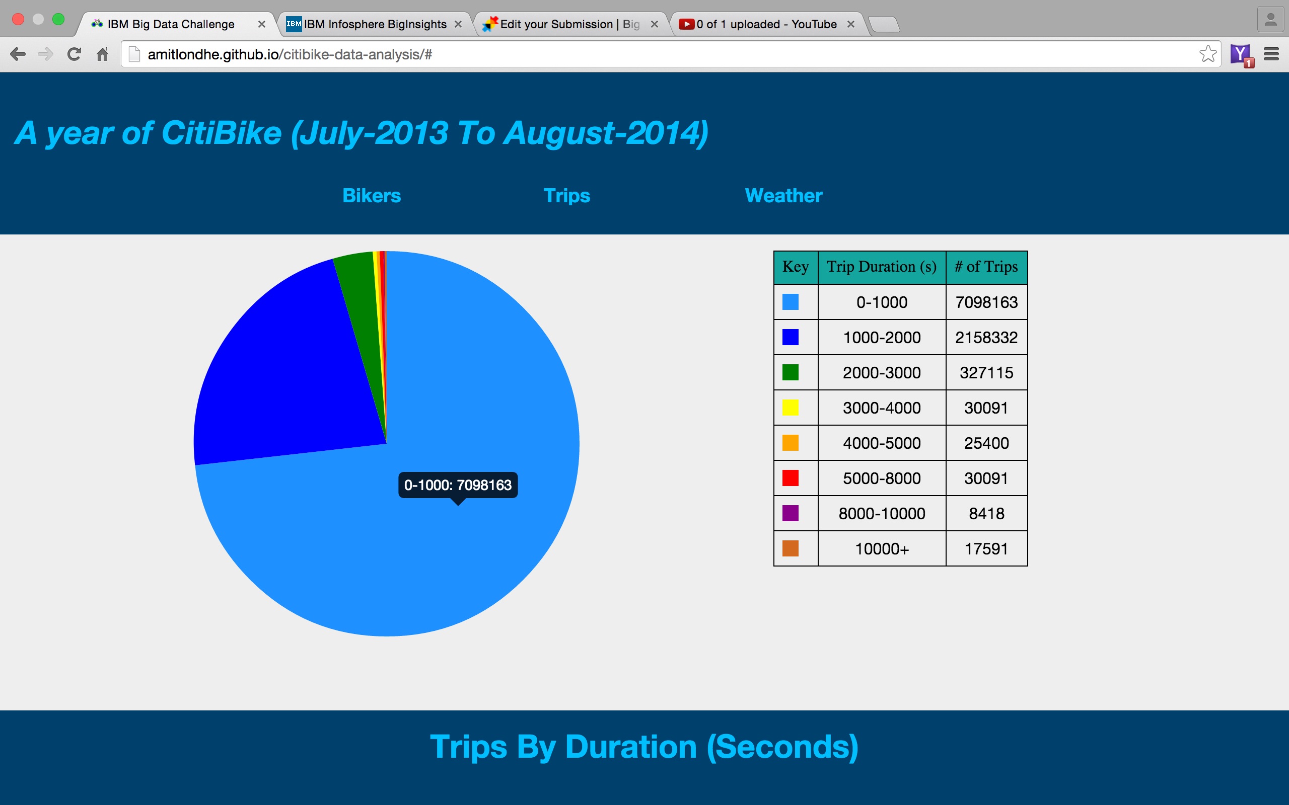Screen dimensions: 1289x805
Task: Open the Chrome hamburger menu
Action: pos(1271,54)
